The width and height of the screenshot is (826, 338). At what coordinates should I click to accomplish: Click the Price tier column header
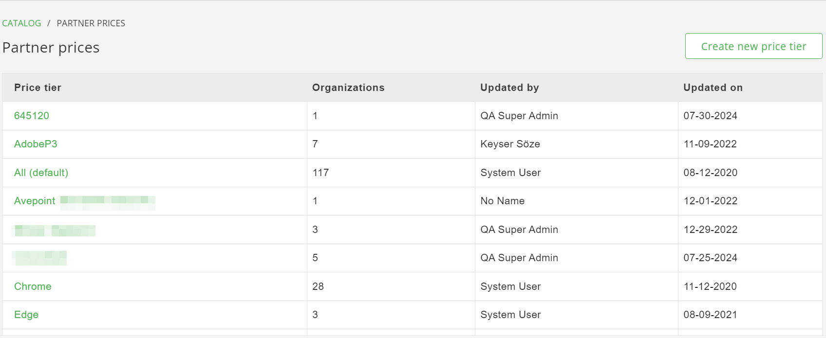38,88
